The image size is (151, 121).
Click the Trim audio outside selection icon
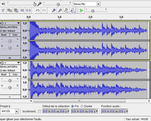[22, 10]
